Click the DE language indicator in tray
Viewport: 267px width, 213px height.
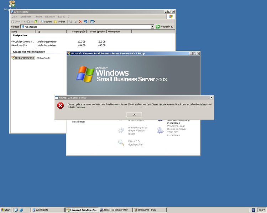click(253, 210)
